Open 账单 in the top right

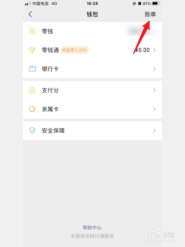(x=150, y=14)
